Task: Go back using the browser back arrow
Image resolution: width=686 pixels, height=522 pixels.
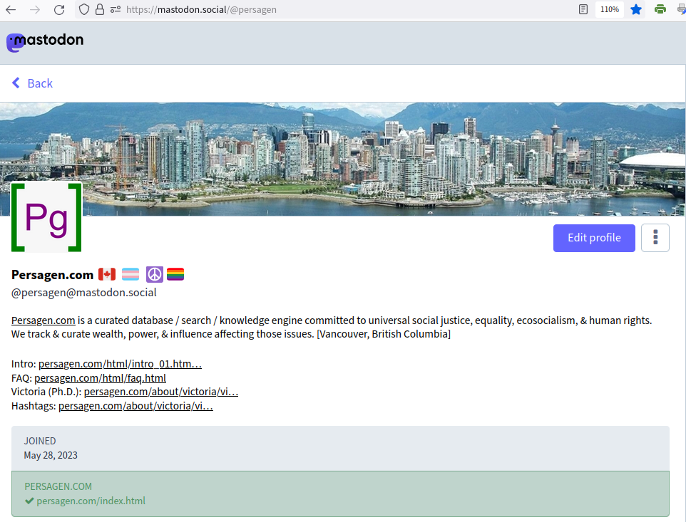Action: pyautogui.click(x=11, y=9)
